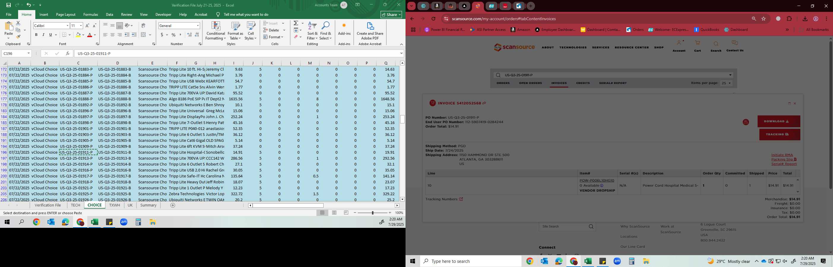Screen dimensions: 833x267
Task: Click the Wrap Text icon
Action: pos(143,26)
